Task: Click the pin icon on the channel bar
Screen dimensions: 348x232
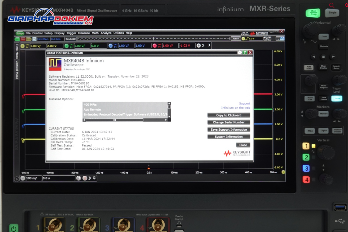Action: pos(209,45)
